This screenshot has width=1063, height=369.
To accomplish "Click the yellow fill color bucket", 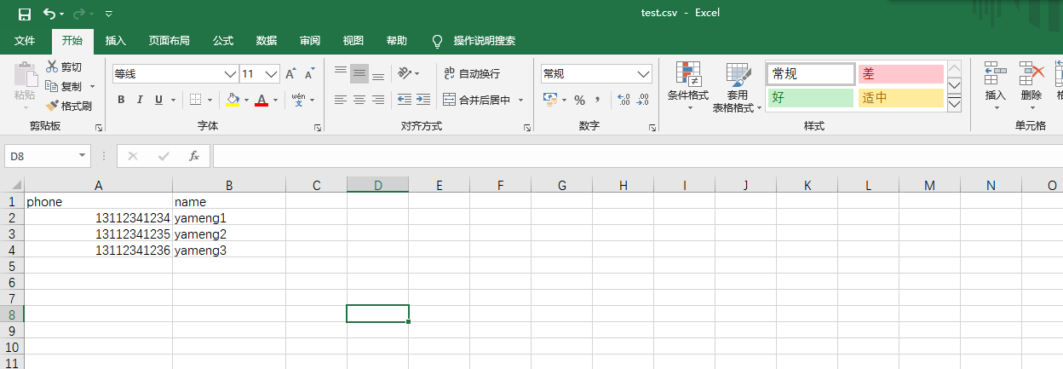I will point(233,100).
